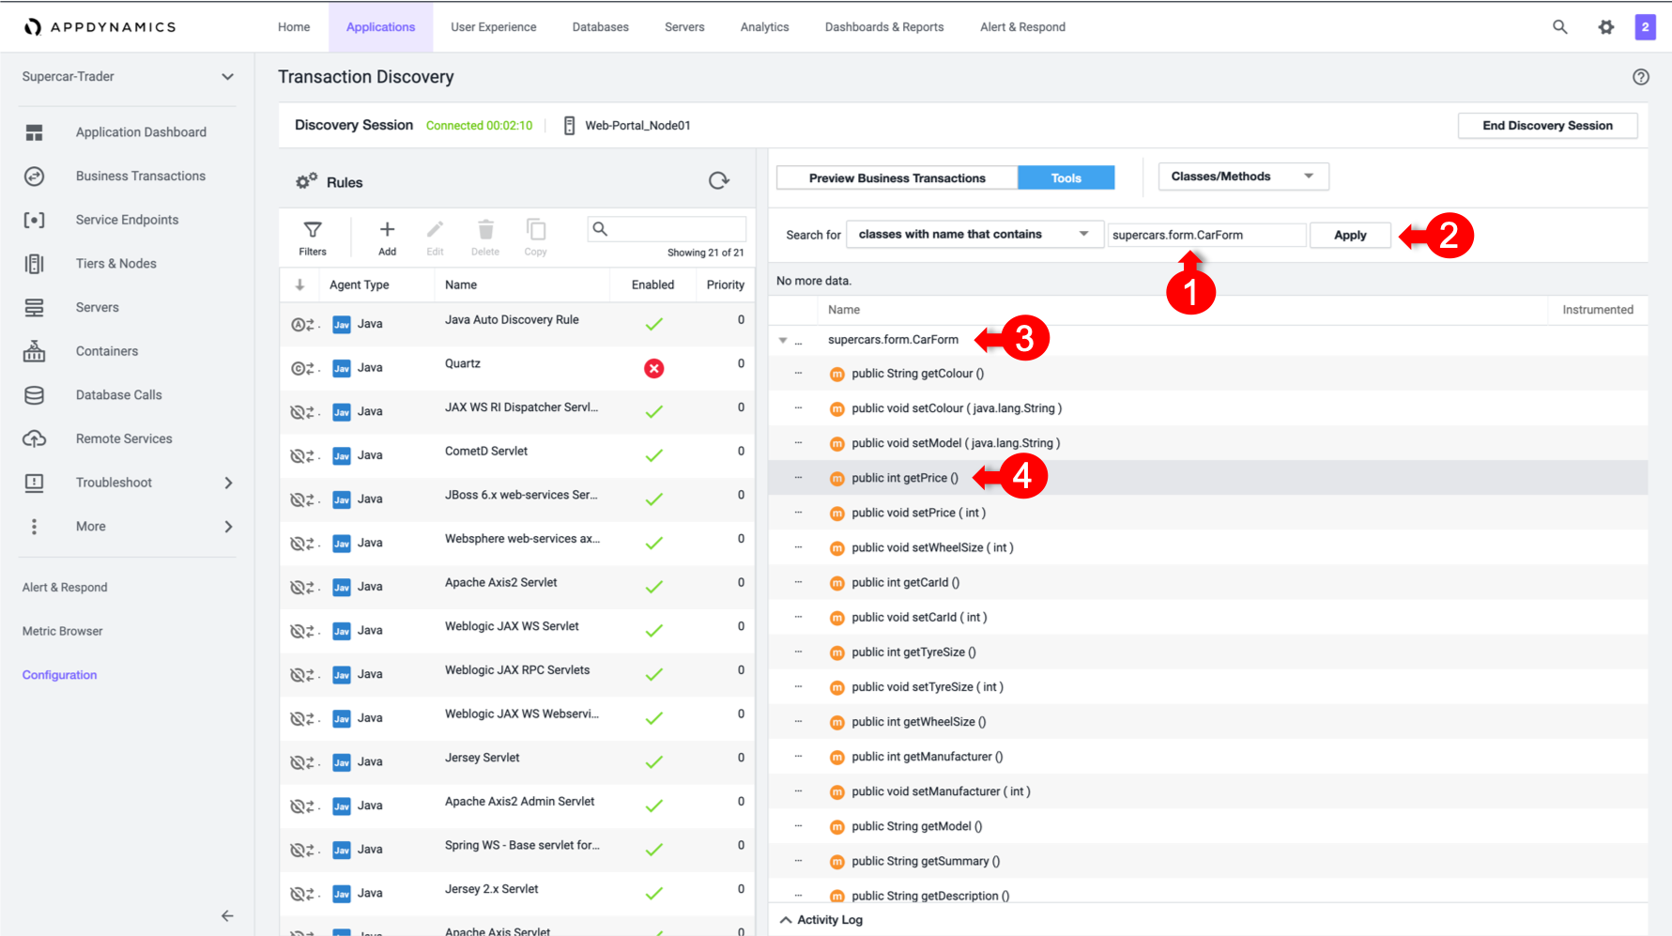Click the Remote Services cloud icon
This screenshot has width=1672, height=936.
[x=35, y=439]
